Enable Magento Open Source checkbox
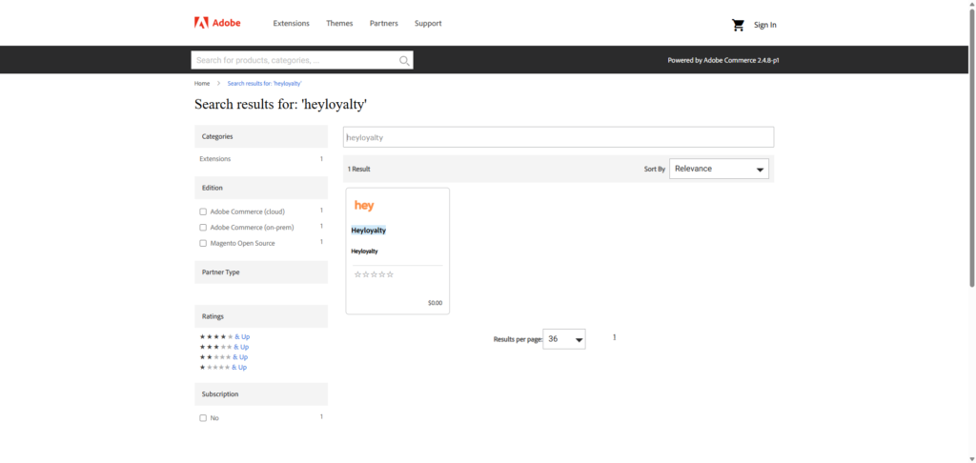This screenshot has height=463, width=976. click(x=203, y=244)
